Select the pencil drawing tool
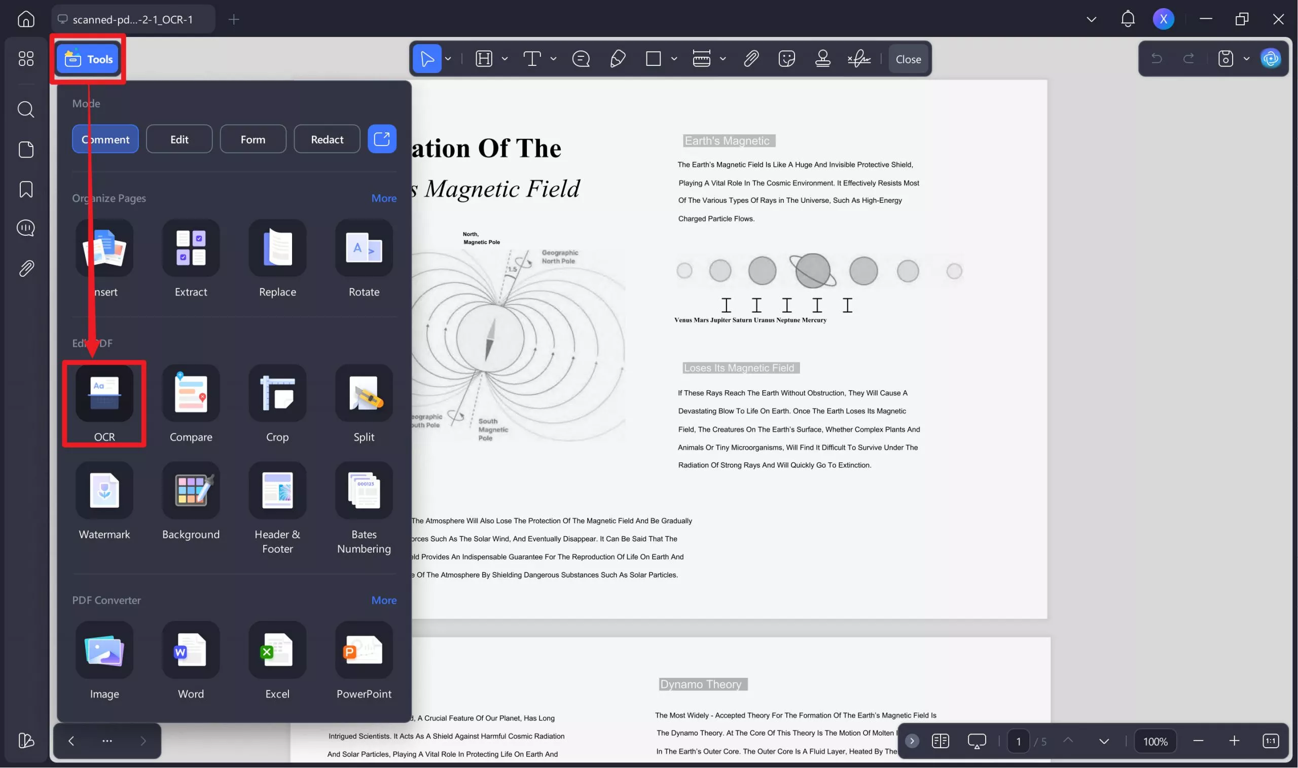 [618, 58]
